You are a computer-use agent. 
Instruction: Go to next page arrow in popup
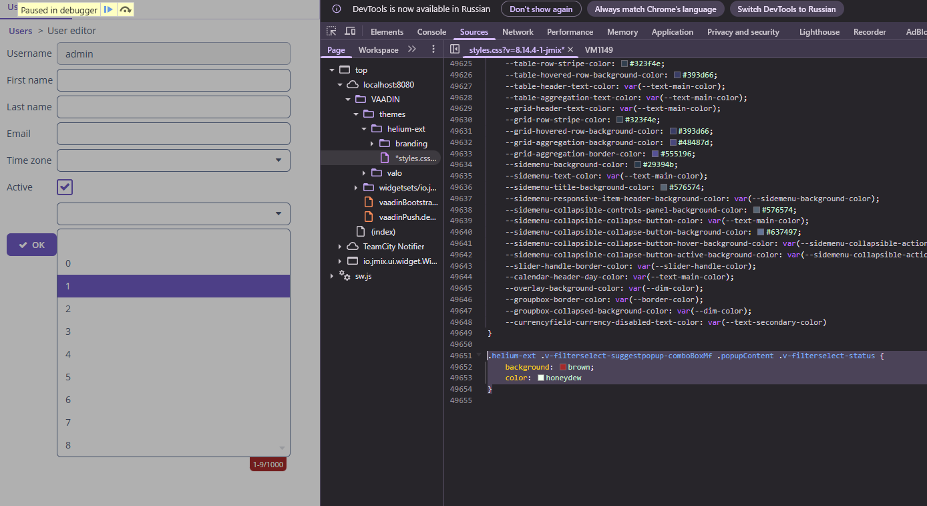click(282, 449)
